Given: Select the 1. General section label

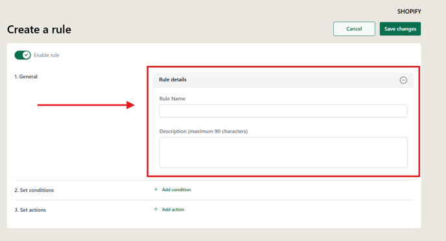Looking at the screenshot, I should [x=26, y=76].
